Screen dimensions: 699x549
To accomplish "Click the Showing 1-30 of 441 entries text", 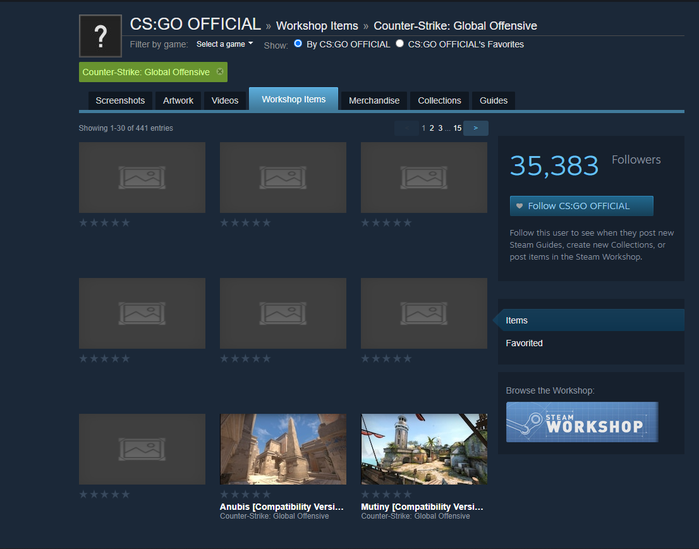I will coord(126,128).
